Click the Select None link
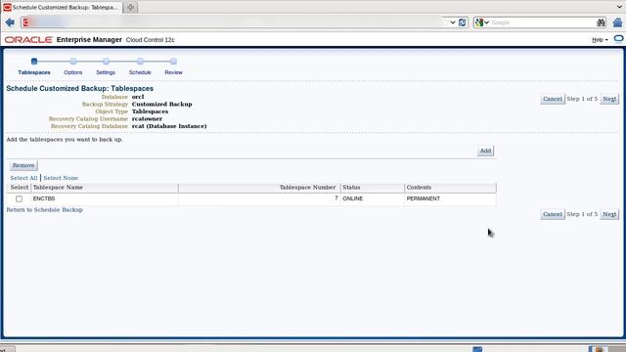626x352 pixels. point(61,178)
